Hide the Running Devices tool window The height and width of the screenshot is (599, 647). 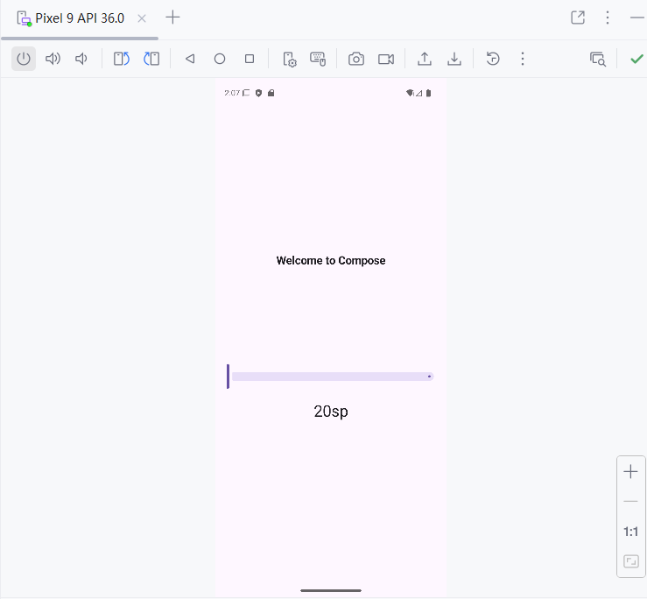(637, 18)
